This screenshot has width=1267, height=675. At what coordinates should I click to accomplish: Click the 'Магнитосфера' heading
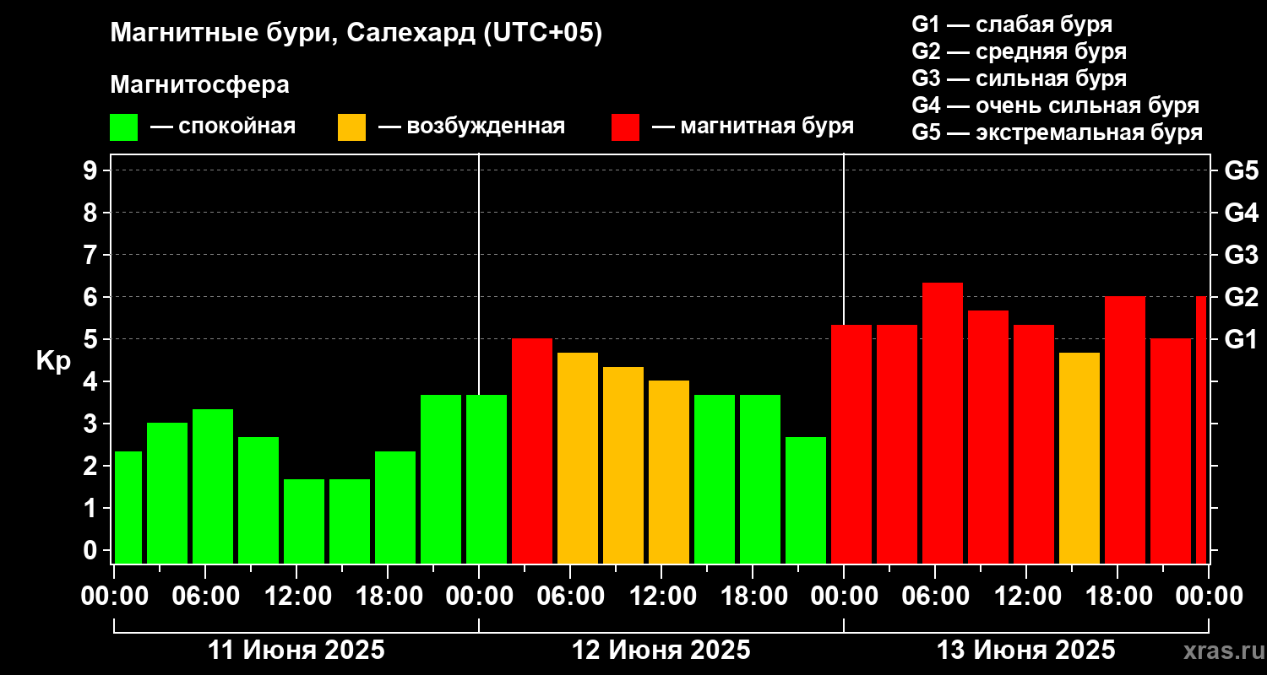coord(200,85)
